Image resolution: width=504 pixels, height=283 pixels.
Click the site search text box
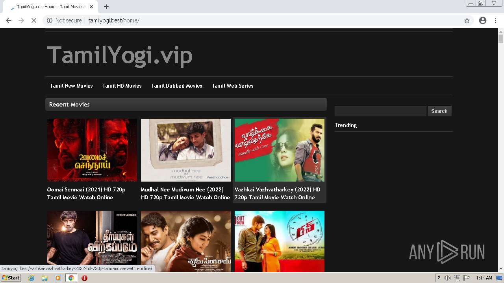380,111
